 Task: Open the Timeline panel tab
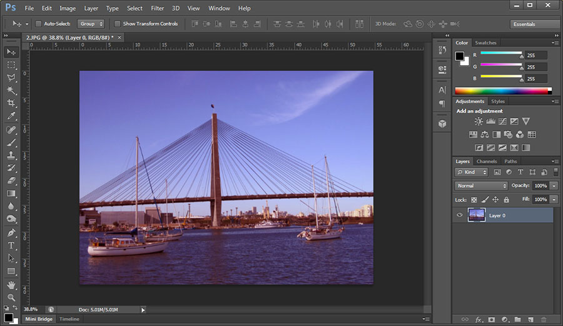[x=69, y=319]
